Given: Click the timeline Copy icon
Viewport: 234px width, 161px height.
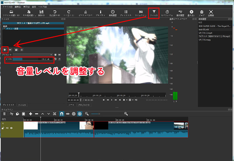Looking at the screenshot, I should tap(18, 114).
